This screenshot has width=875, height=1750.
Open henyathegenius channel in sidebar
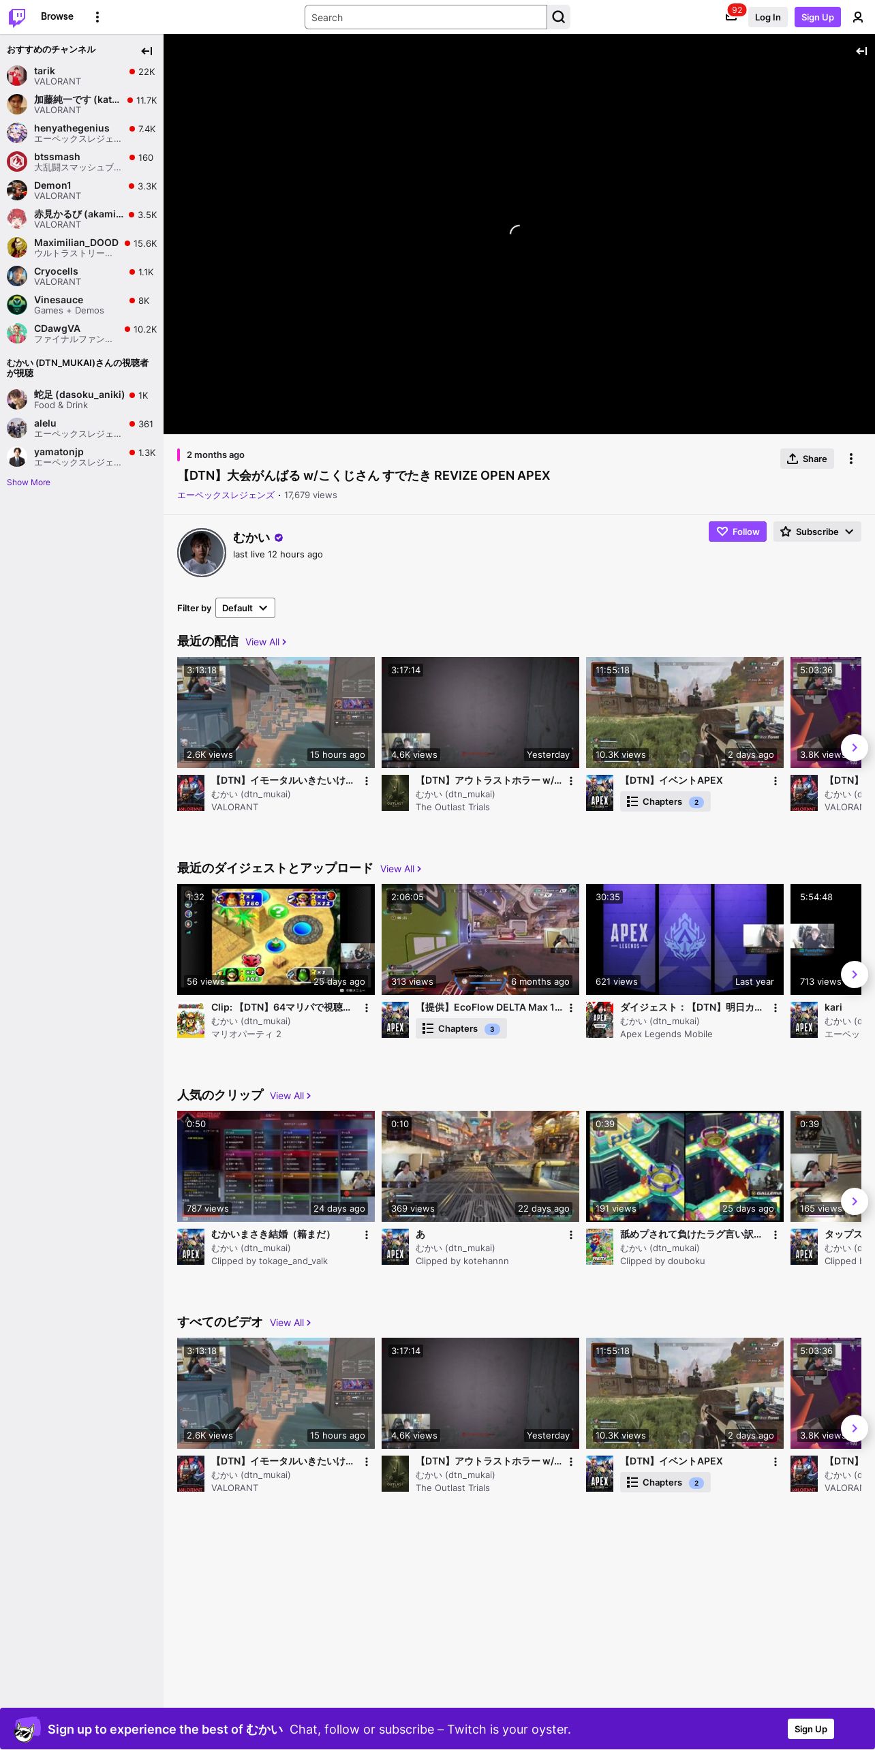[x=82, y=133]
